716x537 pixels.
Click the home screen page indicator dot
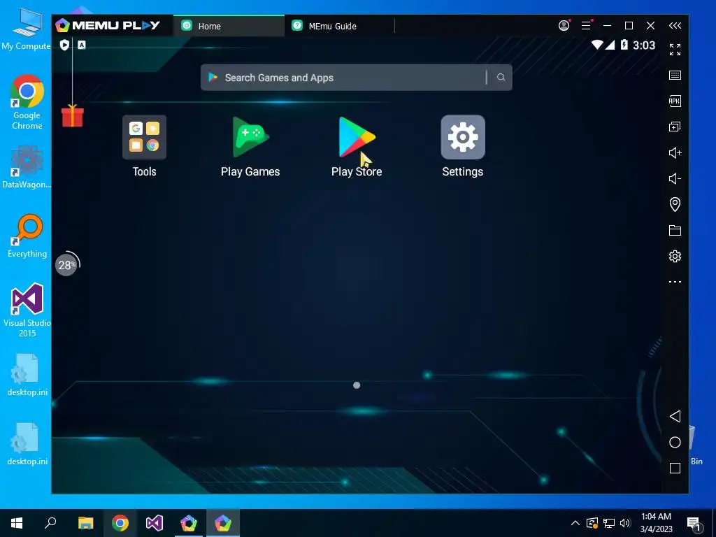click(357, 385)
